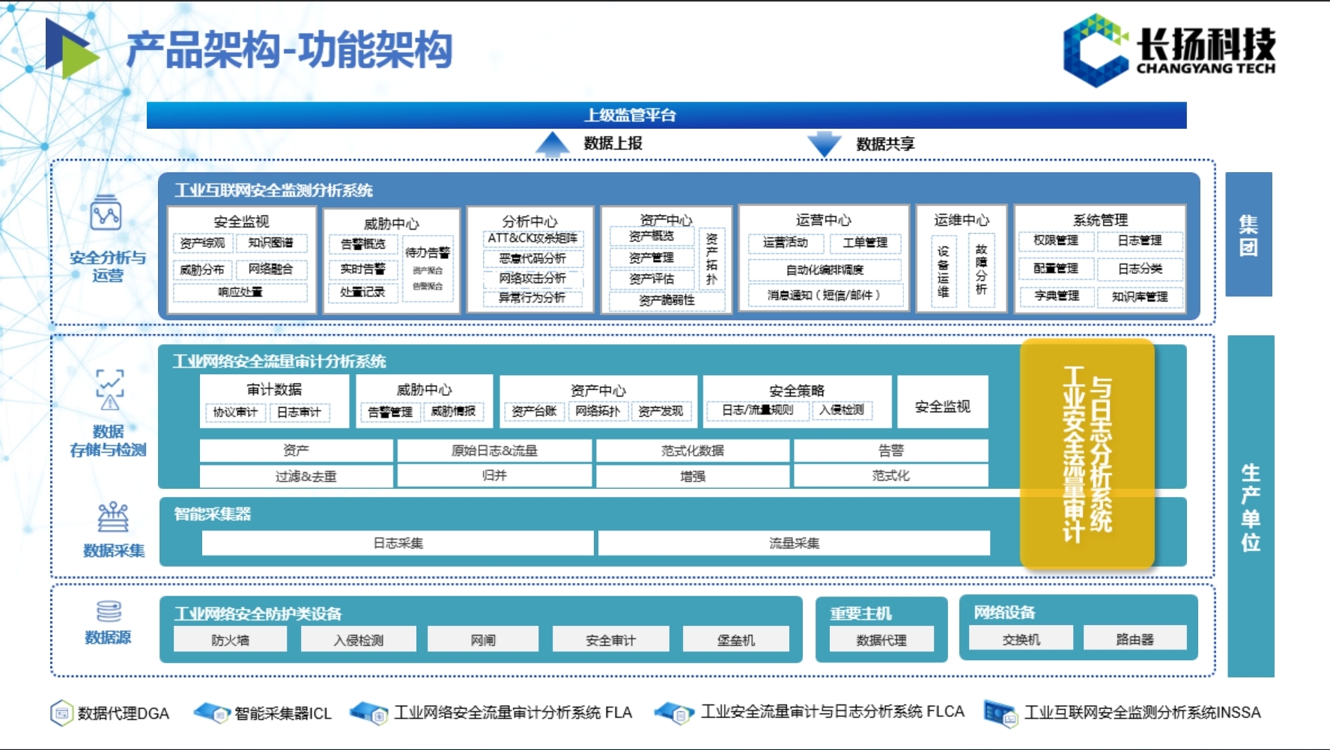Viewport: 1330px width, 750px height.
Task: Click the security analysis chart icon
Action: tap(106, 216)
